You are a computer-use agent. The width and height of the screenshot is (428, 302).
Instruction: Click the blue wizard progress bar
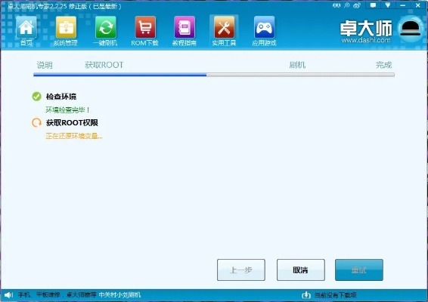tap(214, 75)
